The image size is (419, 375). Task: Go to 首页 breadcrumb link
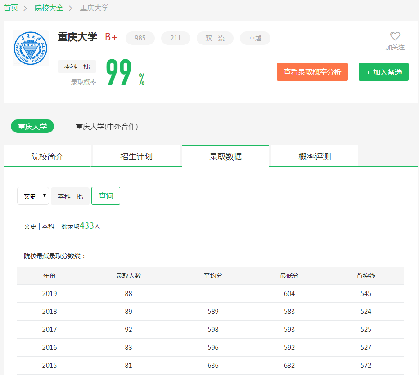click(x=11, y=8)
